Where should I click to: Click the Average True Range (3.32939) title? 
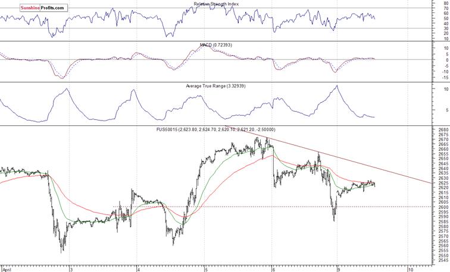[216, 86]
